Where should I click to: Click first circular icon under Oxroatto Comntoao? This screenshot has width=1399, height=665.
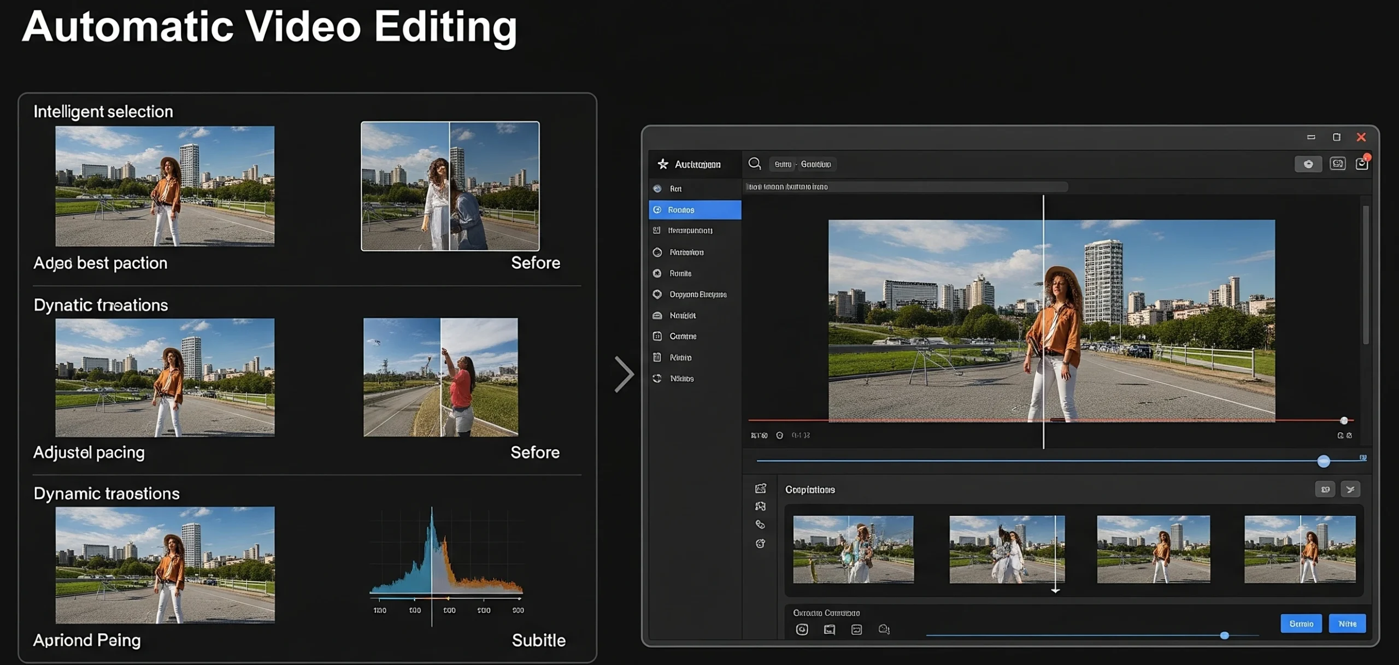[x=802, y=629]
